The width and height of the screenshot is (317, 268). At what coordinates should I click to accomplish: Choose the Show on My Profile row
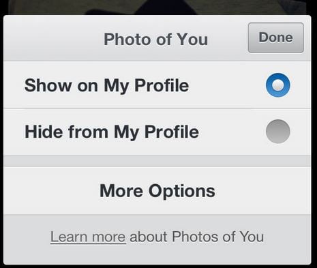point(157,85)
